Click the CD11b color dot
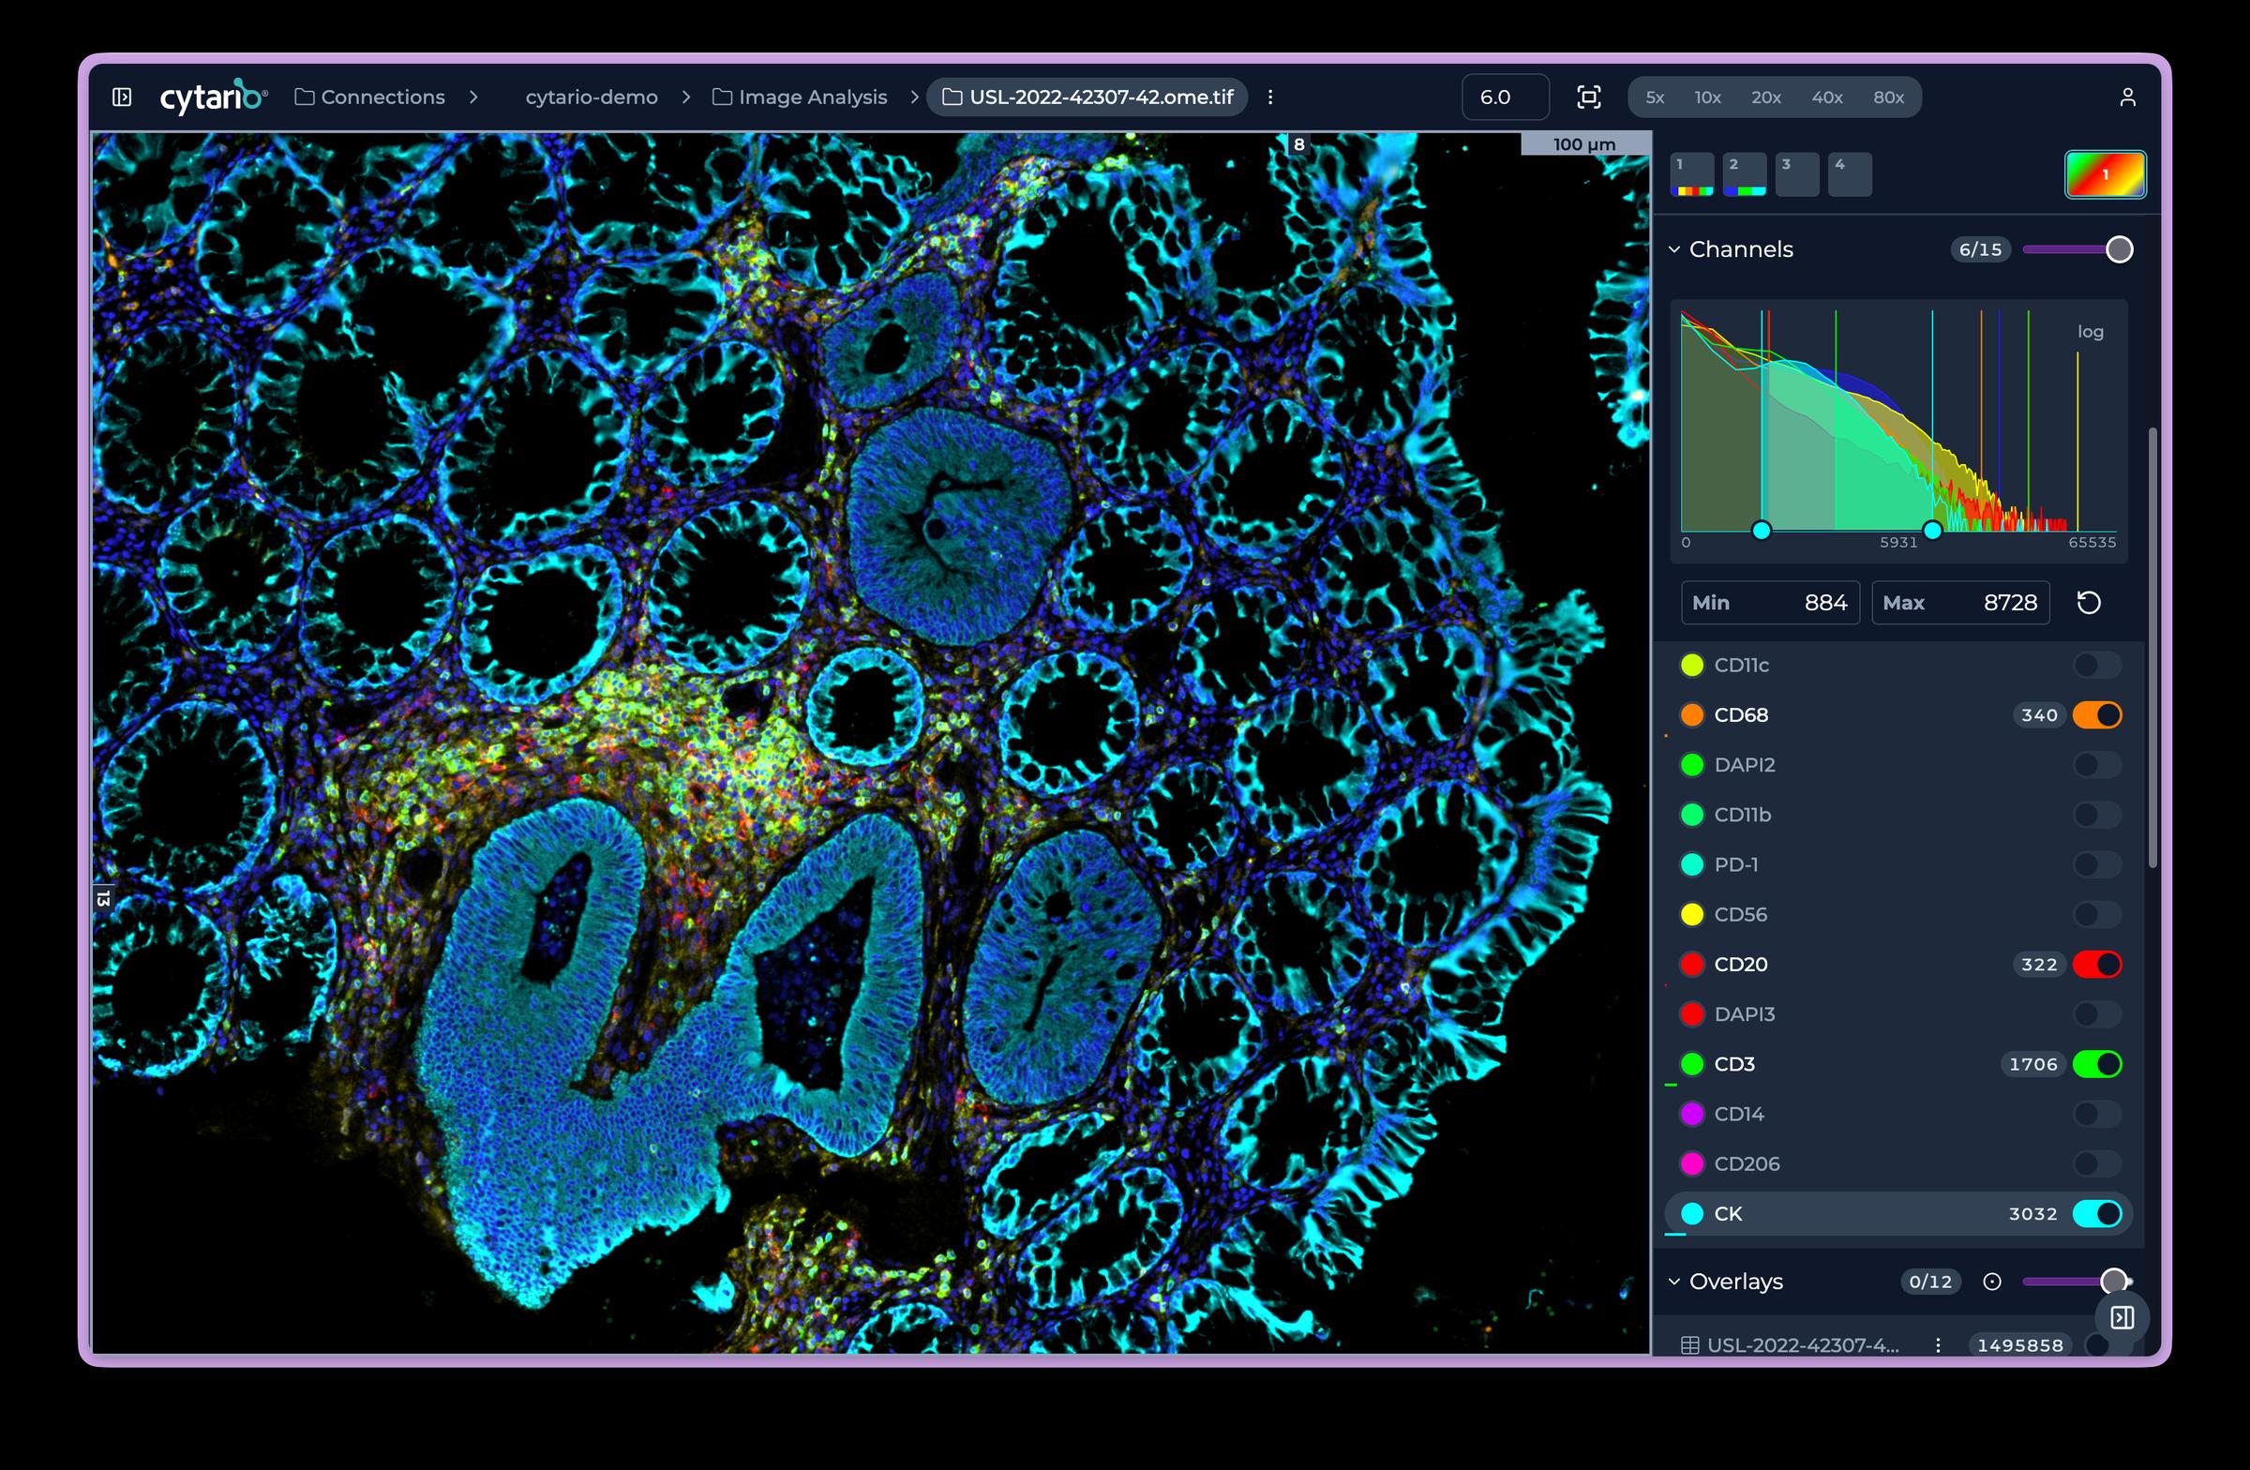Screen dimensions: 2250x1470 coord(1692,815)
